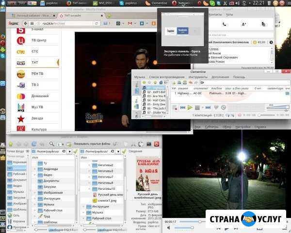This screenshot has height=233, width=291.
Task: Stop playback in Clementine
Action: pos(197,107)
